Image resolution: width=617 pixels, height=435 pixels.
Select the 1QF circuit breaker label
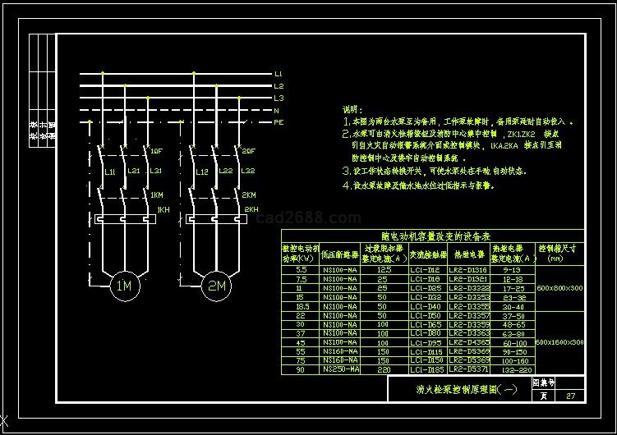click(156, 151)
